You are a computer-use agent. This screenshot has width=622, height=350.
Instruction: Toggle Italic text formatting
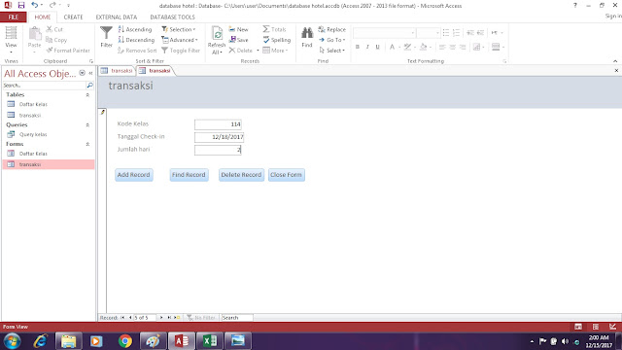click(367, 47)
